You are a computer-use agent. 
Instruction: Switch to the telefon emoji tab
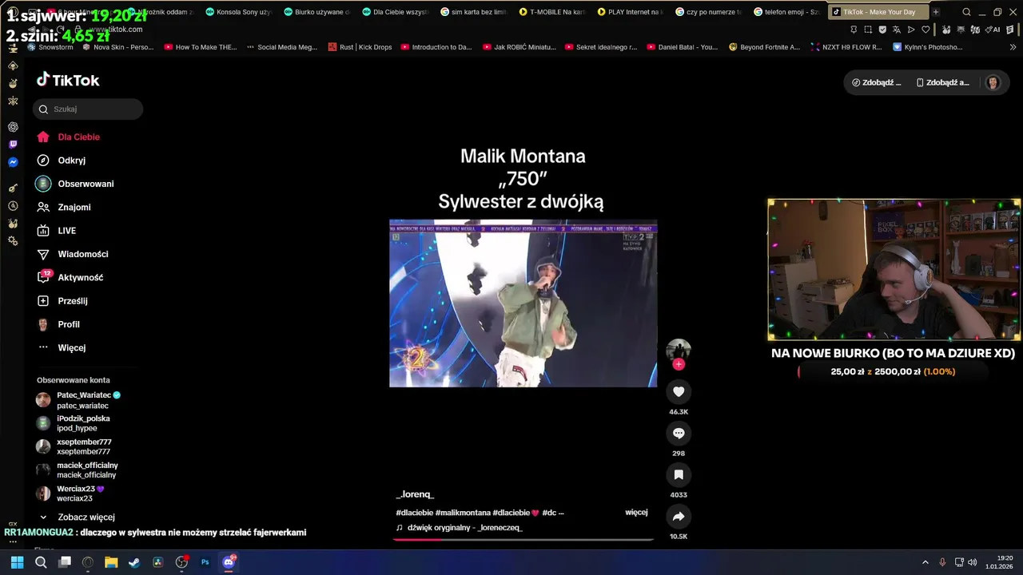786,12
